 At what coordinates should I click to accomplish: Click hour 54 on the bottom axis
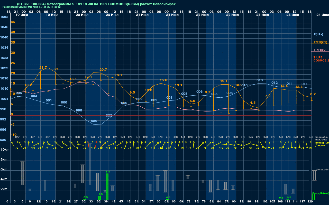click(144, 202)
